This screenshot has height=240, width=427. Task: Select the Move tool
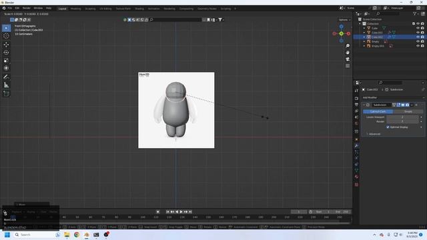[x=6, y=45]
